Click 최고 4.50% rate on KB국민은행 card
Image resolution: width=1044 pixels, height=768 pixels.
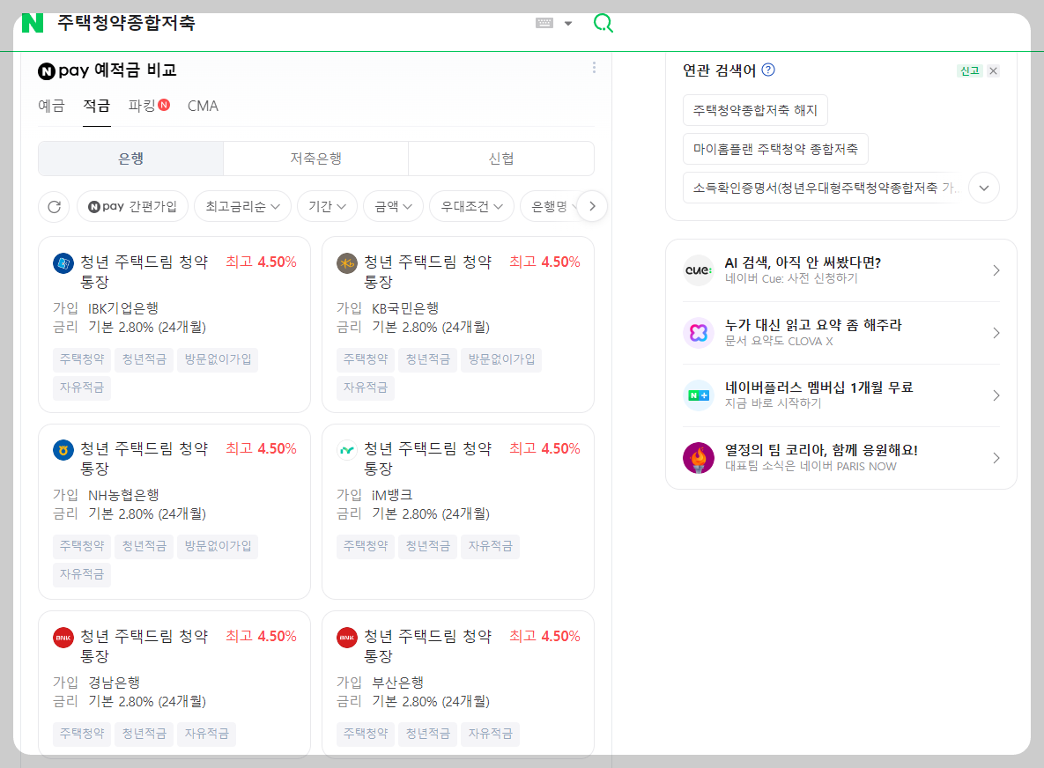544,262
